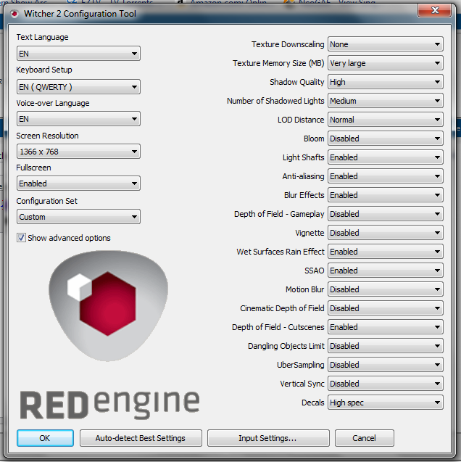Cancel the configuration changes

[365, 438]
